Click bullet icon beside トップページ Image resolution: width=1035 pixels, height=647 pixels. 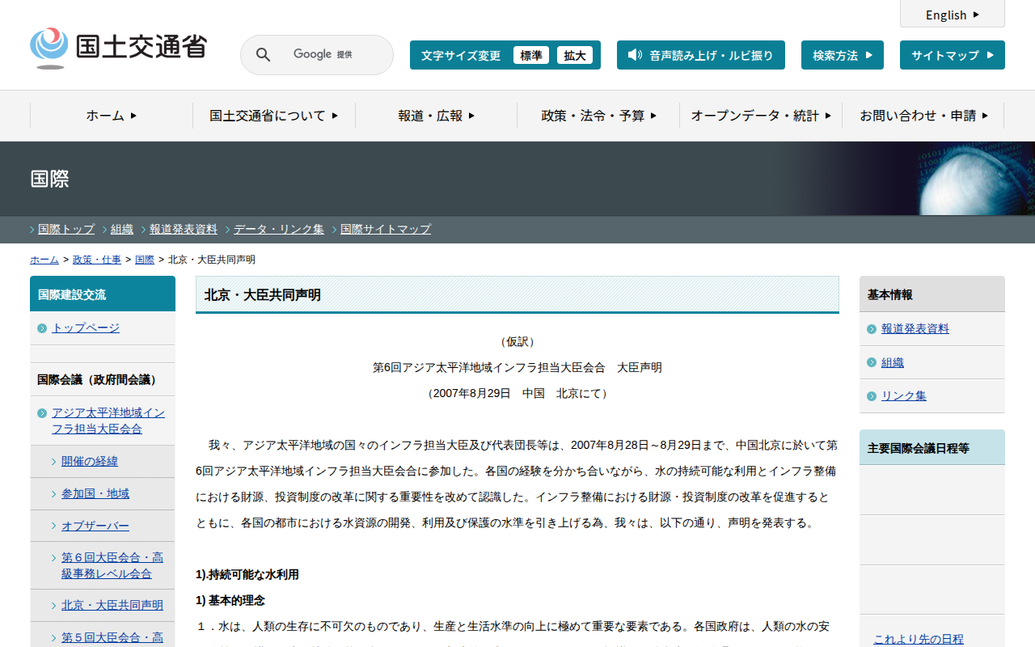(x=42, y=328)
